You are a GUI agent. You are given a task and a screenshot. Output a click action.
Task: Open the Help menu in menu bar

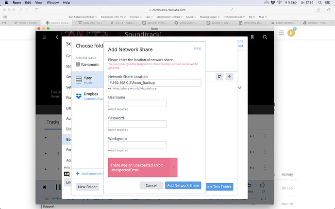pos(67,2)
